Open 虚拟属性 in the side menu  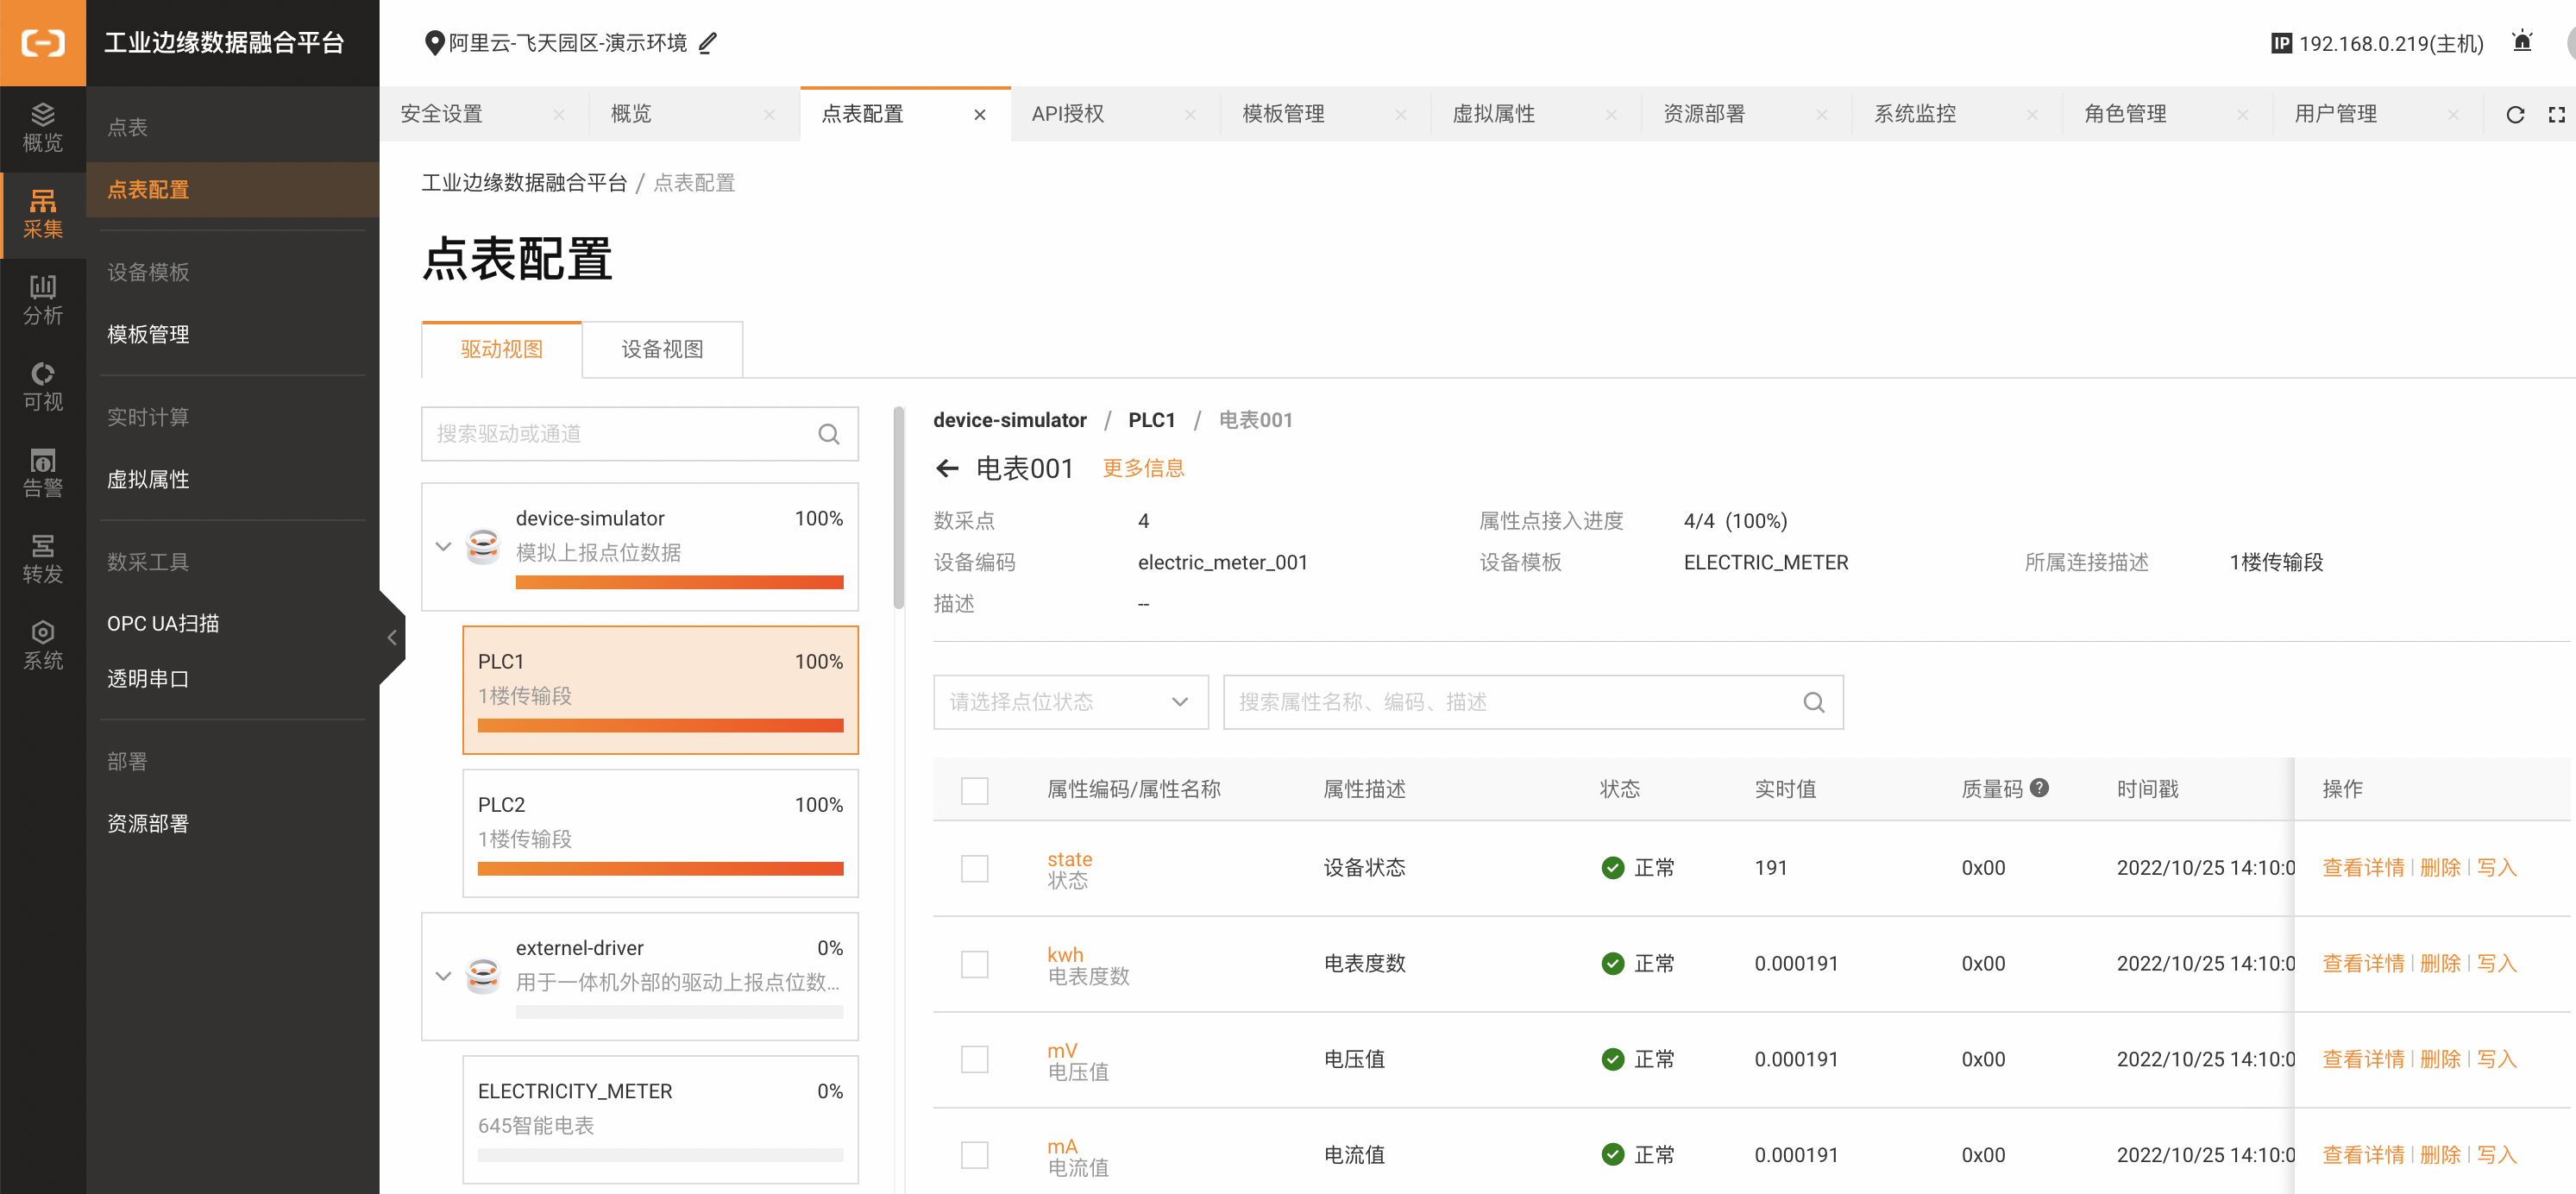tap(148, 479)
